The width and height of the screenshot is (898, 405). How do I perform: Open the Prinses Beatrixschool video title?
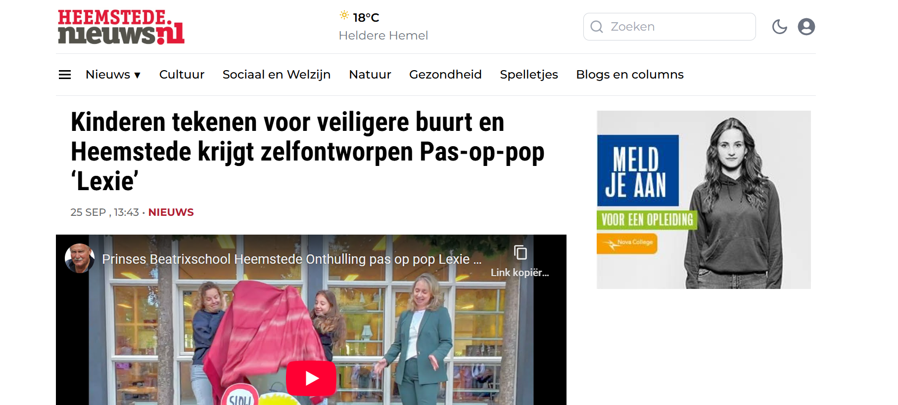291,259
